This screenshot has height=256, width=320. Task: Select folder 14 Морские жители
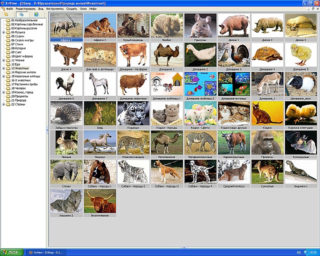pyautogui.click(x=23, y=72)
